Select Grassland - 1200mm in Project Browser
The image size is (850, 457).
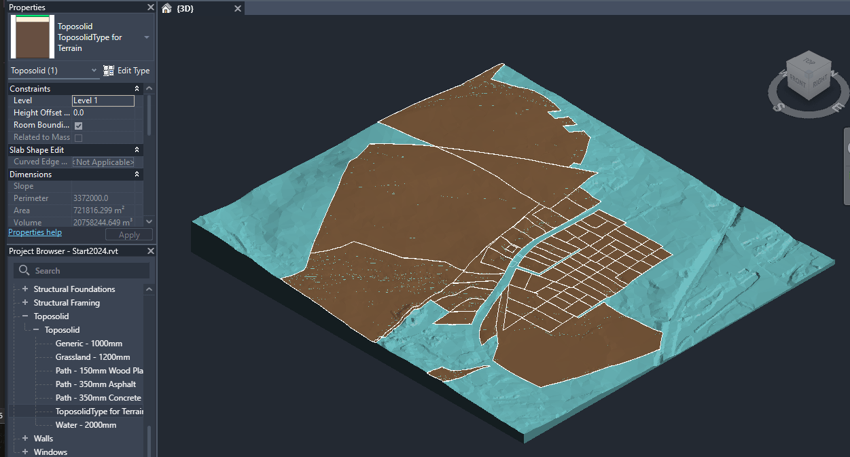click(92, 357)
